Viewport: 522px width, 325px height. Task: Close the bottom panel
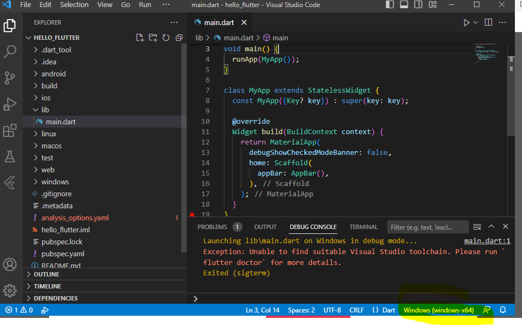506,226
